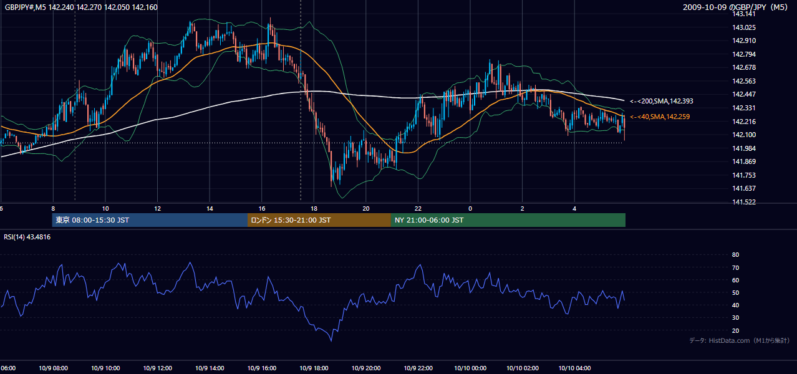This screenshot has height=374, width=797.
Task: Click price axis value 142.794
Action: pyautogui.click(x=743, y=54)
